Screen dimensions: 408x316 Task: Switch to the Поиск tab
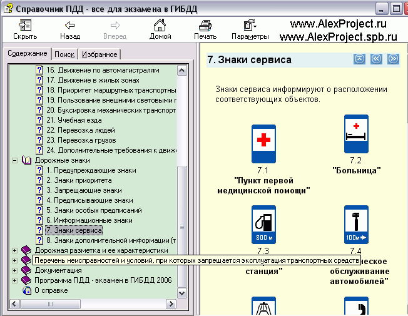tap(64, 54)
